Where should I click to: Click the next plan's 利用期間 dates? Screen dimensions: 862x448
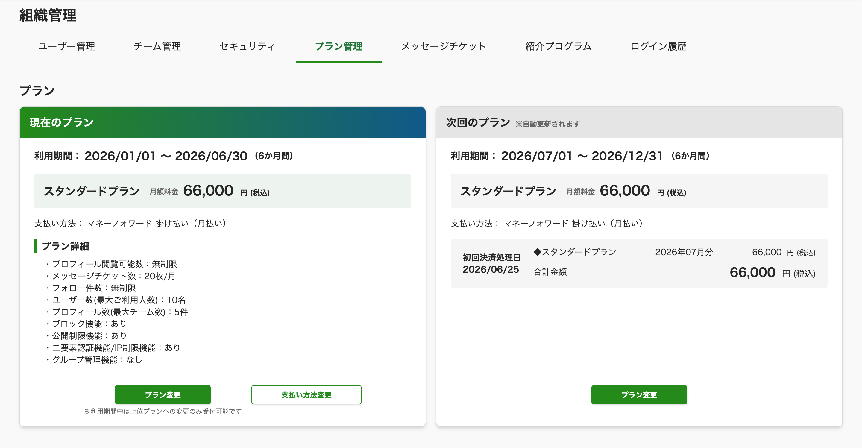[x=582, y=156]
